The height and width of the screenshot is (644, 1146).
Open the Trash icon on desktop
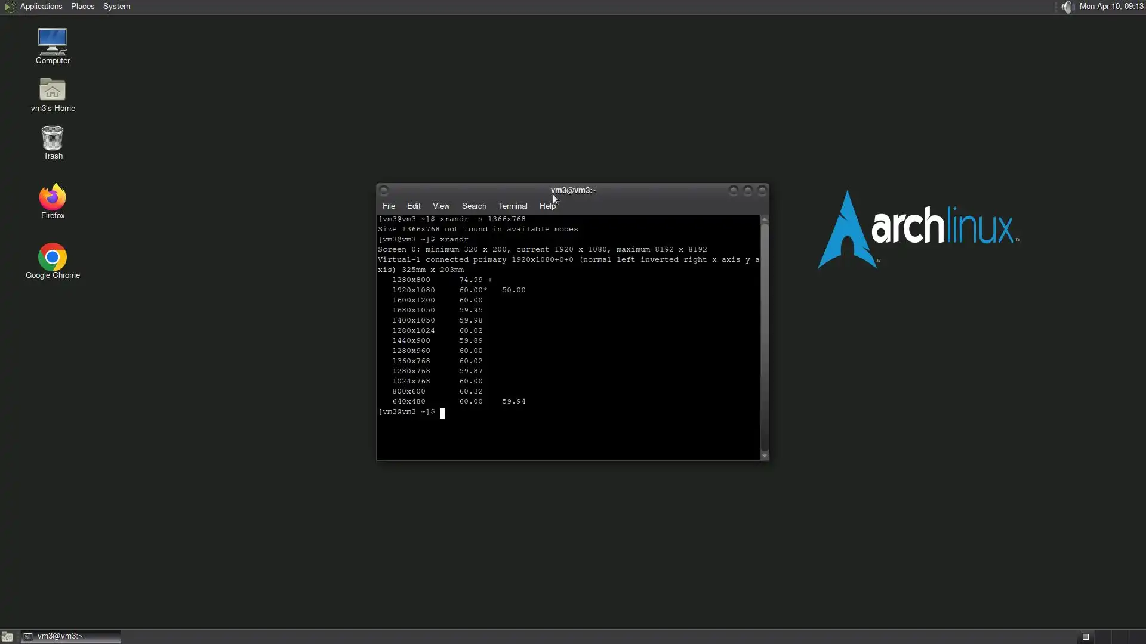[x=53, y=141]
